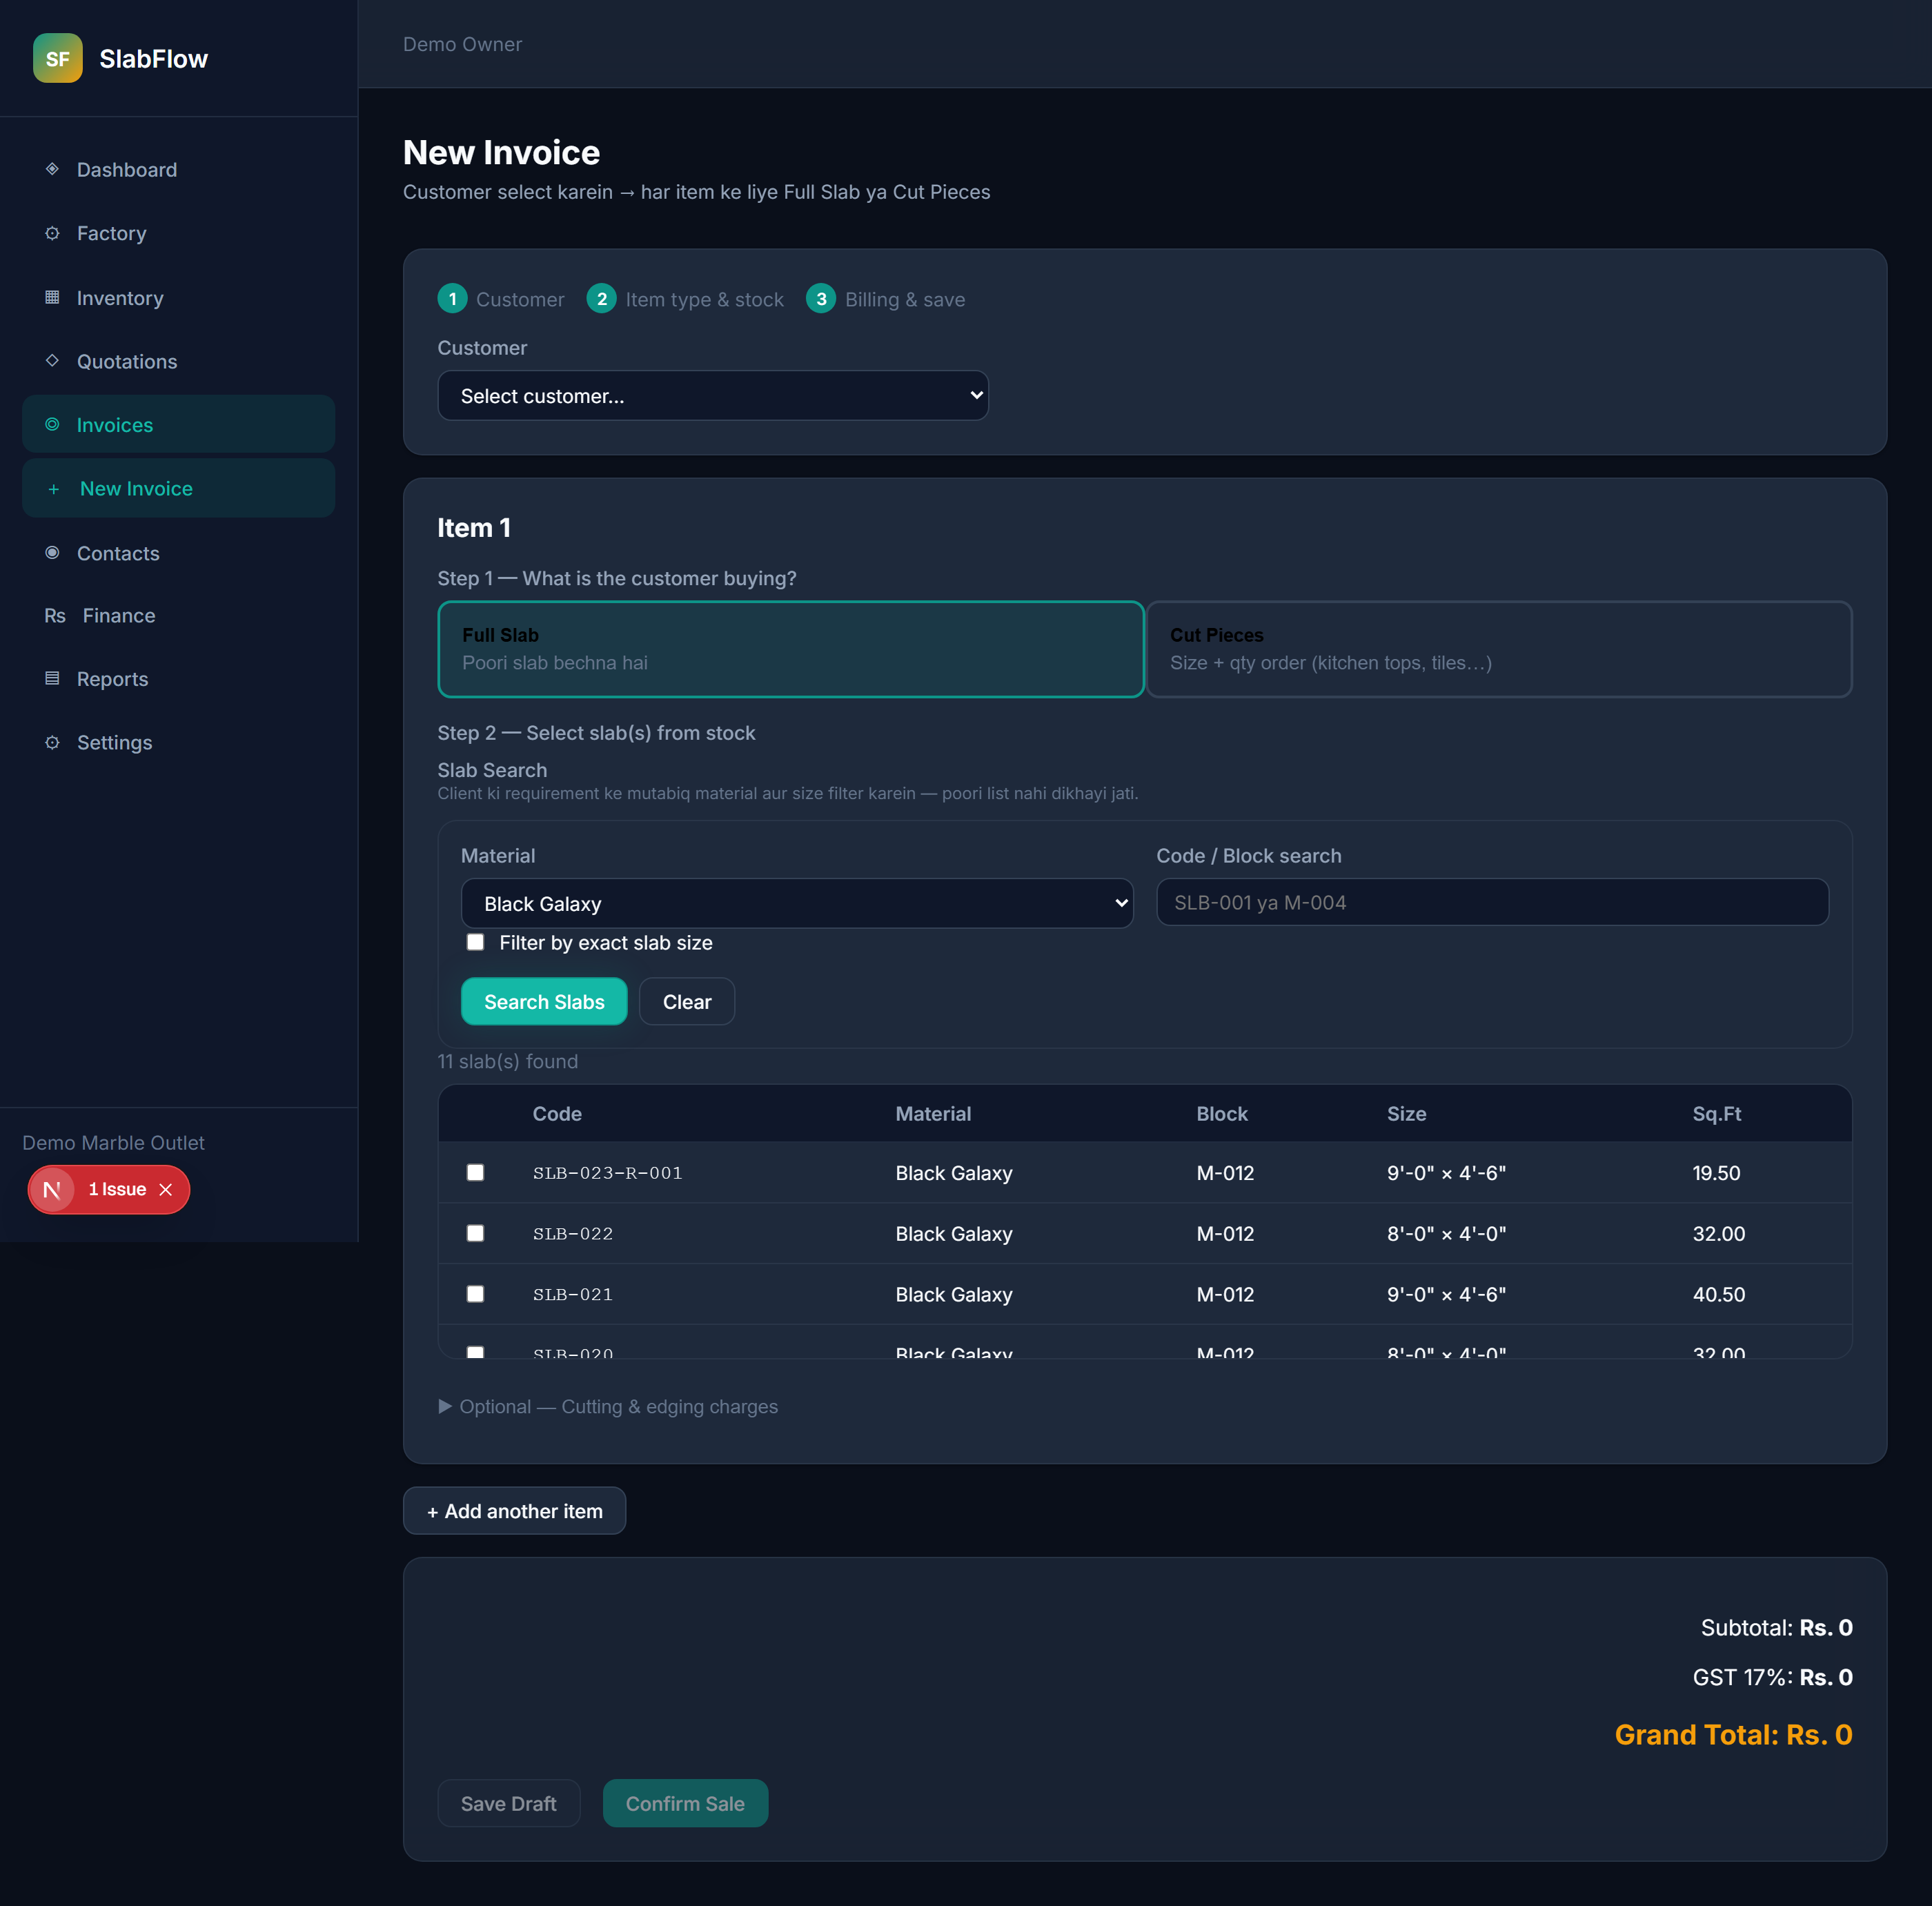Click the 1 Issue label
The height and width of the screenshot is (1906, 1932).
click(x=117, y=1189)
